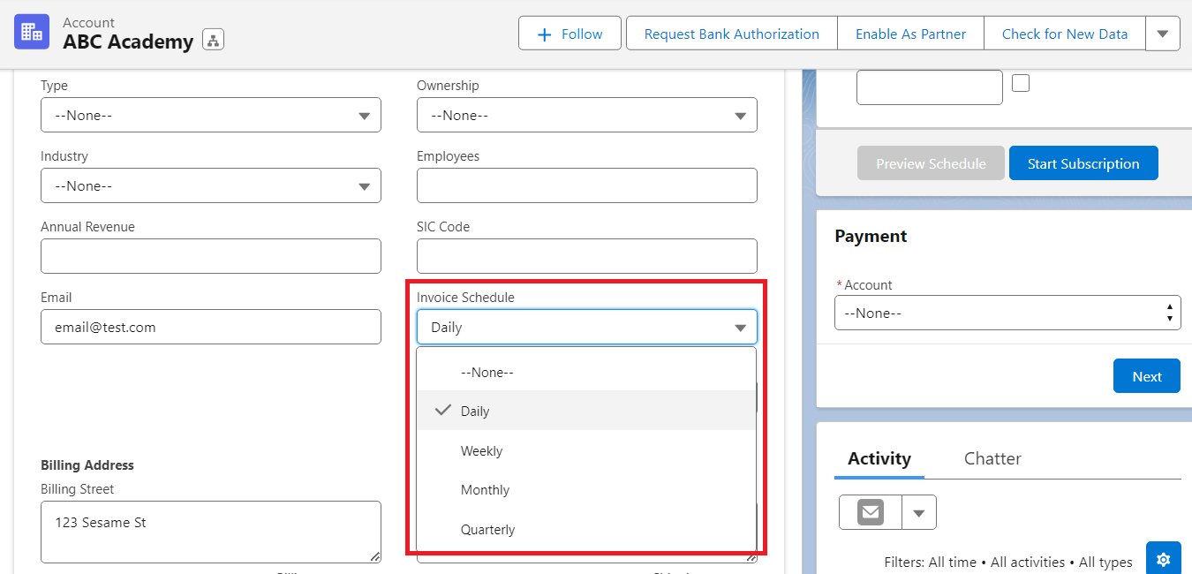
Task: Pick Monthly from the dropdown list
Action: coord(485,490)
